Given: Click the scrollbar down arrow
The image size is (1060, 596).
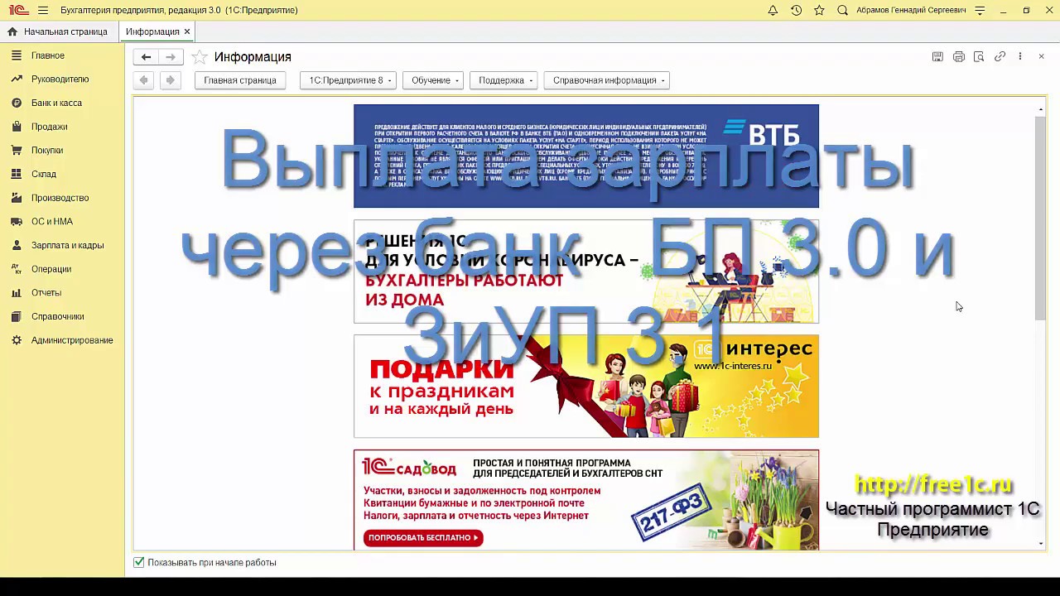Looking at the screenshot, I should click(x=1041, y=544).
